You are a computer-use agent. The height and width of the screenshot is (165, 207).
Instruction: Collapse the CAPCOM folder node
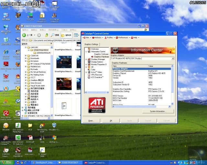(26, 47)
